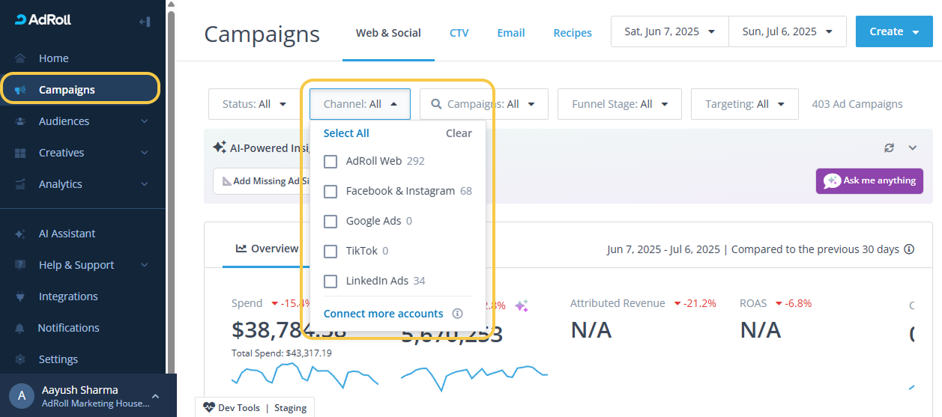Click the Create button
The height and width of the screenshot is (417, 942).
point(893,31)
